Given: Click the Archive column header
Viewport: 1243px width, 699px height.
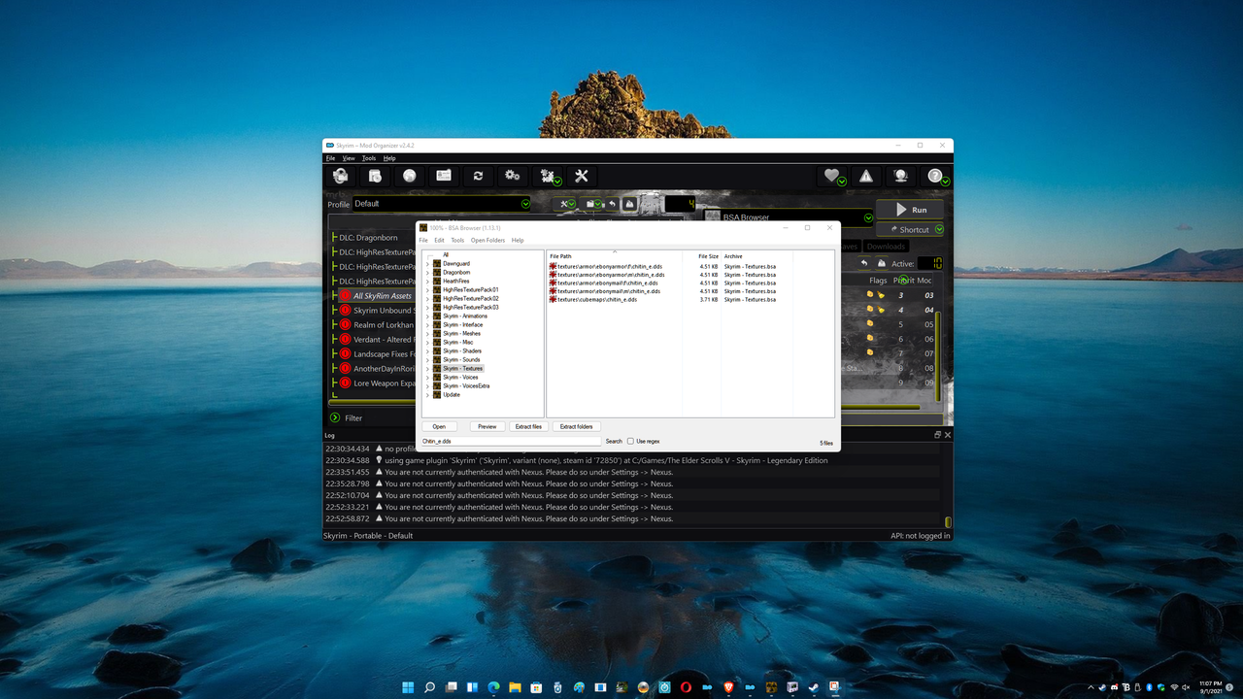Looking at the screenshot, I should coord(756,256).
